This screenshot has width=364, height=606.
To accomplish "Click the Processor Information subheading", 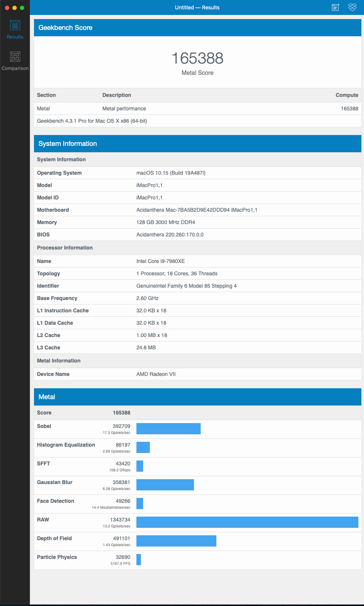I will point(65,248).
